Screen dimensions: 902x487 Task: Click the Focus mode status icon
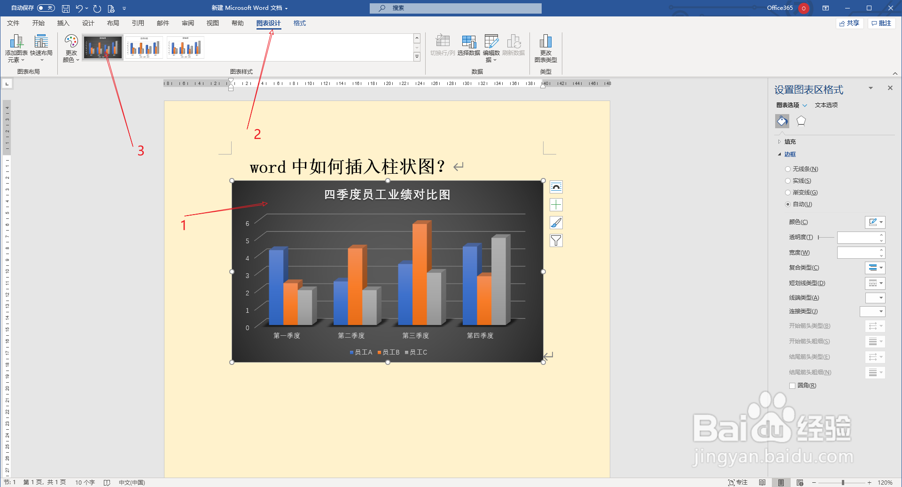coord(731,482)
